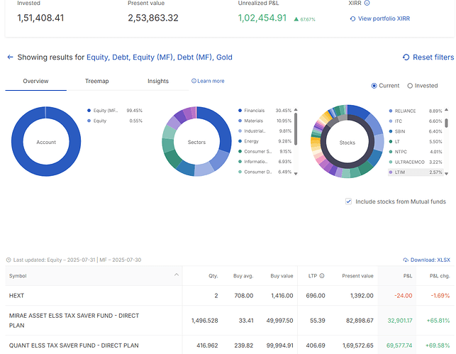Select the MIRAE ASSET ELSS TAX SAVER FUND row

[230, 321]
